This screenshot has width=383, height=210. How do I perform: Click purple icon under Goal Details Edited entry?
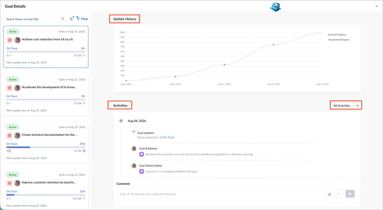pyautogui.click(x=141, y=171)
